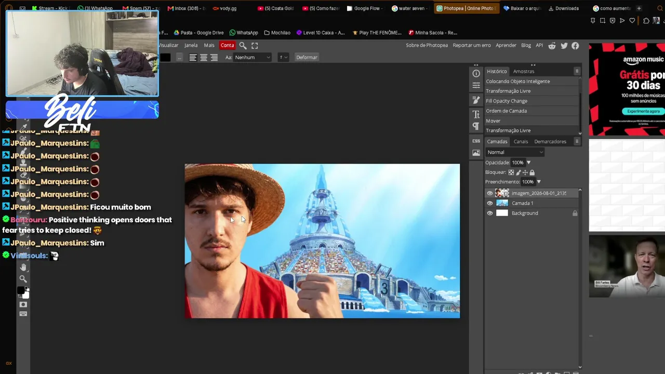The width and height of the screenshot is (665, 374).
Task: Select the Camadas tab
Action: click(497, 141)
